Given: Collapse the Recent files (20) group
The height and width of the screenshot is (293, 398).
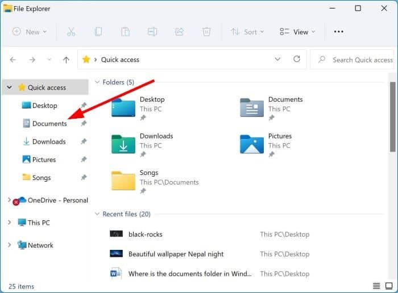Looking at the screenshot, I should (x=97, y=214).
